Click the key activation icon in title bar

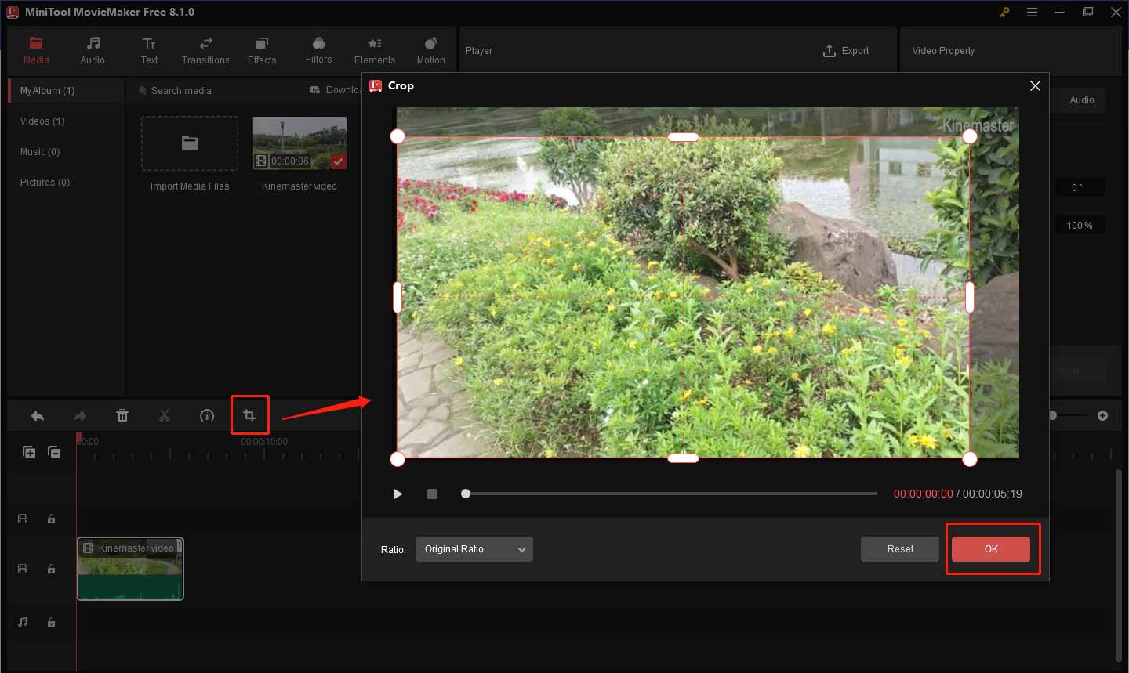[x=1004, y=13]
